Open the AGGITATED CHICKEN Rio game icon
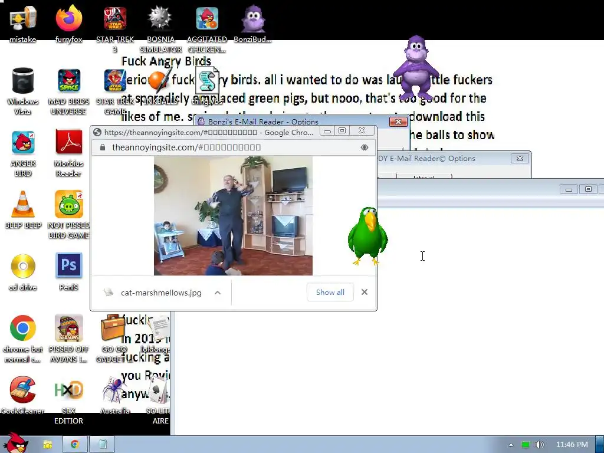Screen dimensions: 604x453 coord(207,18)
